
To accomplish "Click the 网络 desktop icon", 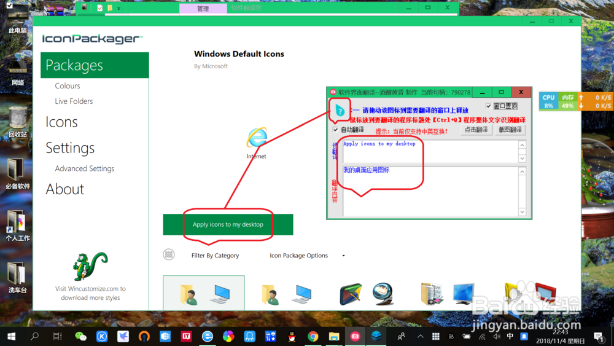I will tap(18, 73).
